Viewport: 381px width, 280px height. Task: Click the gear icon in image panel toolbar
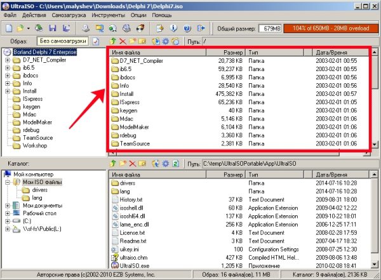click(x=166, y=41)
